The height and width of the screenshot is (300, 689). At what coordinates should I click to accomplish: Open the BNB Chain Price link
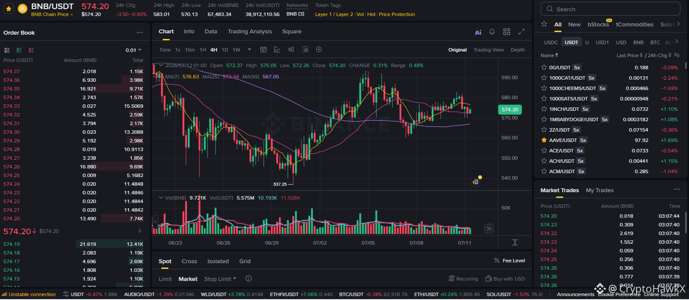tap(52, 14)
